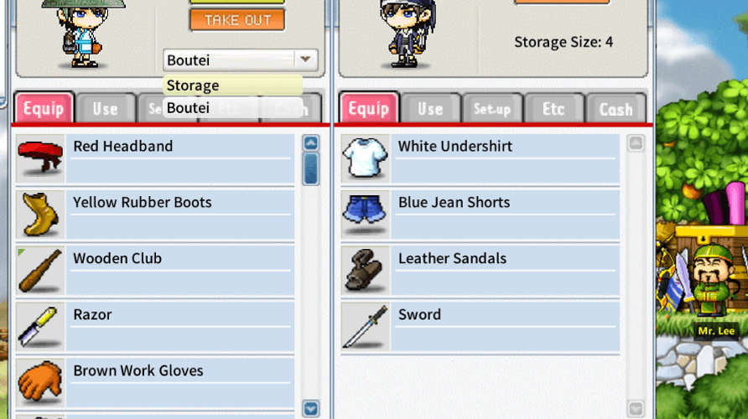Click the left inventory scrollbar thumb
The height and width of the screenshot is (419, 748).
311,168
